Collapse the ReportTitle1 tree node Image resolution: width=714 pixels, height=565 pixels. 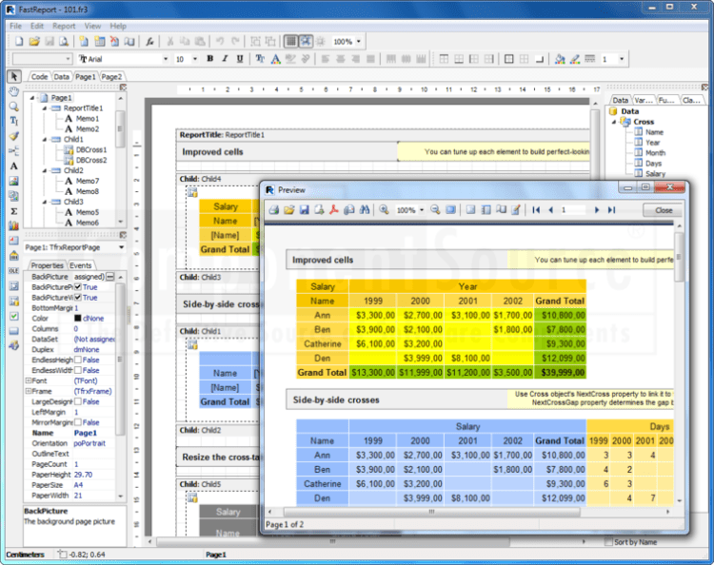45,108
